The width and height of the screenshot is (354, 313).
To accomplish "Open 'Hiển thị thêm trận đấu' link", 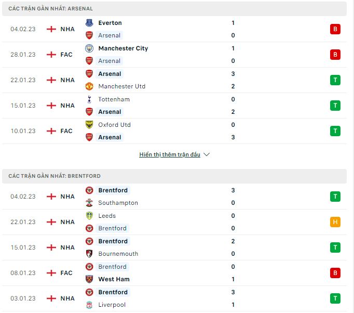I will (x=170, y=155).
